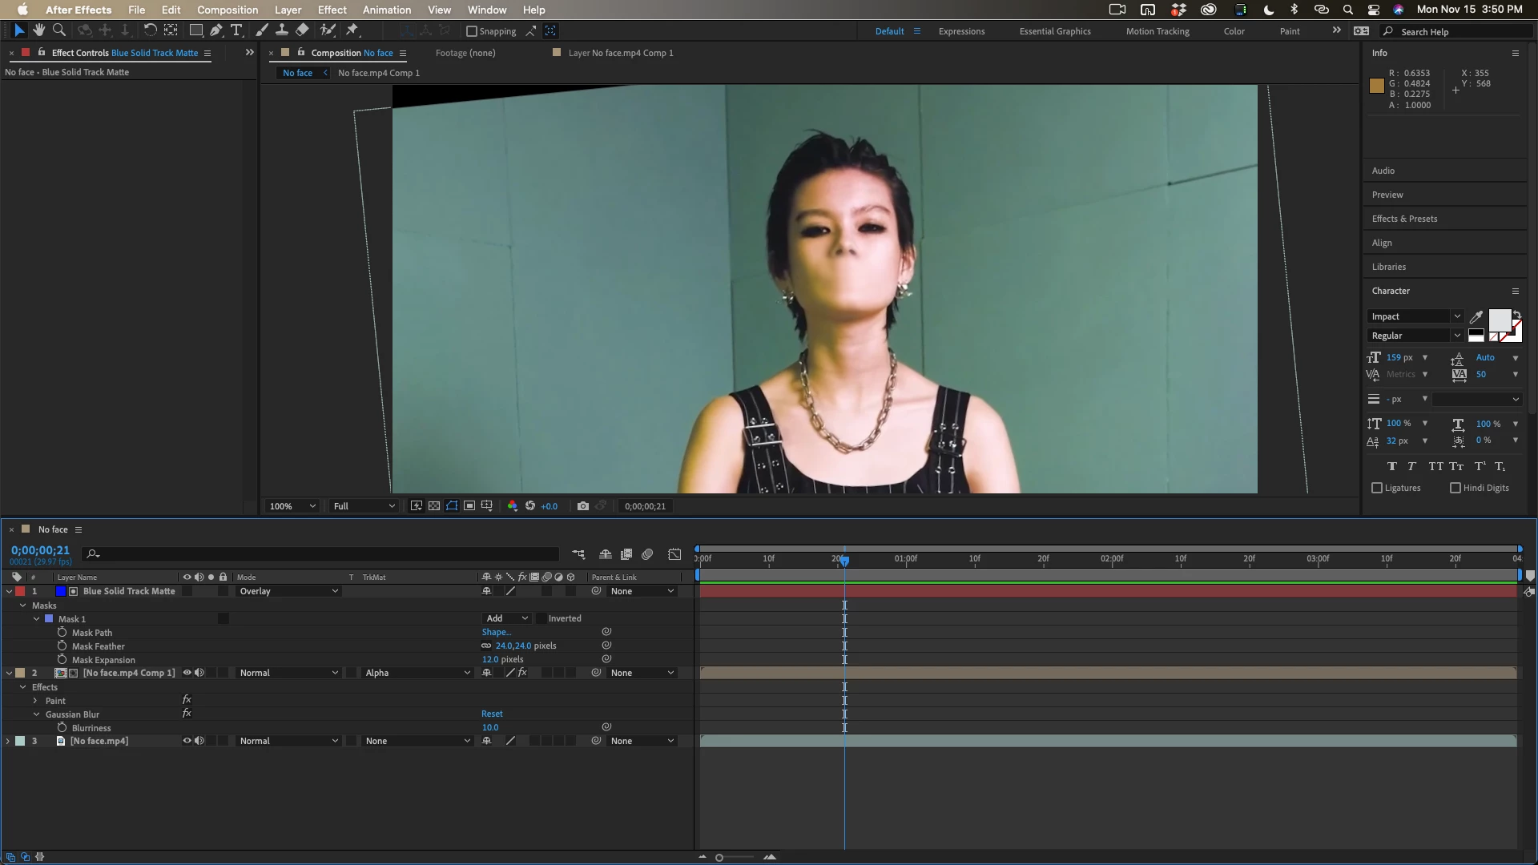Hide the No face.mp4 layer

coord(187,741)
